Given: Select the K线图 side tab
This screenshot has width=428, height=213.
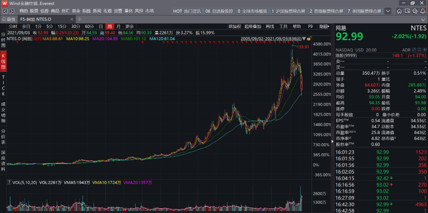Looking at the screenshot, I should click(3, 61).
